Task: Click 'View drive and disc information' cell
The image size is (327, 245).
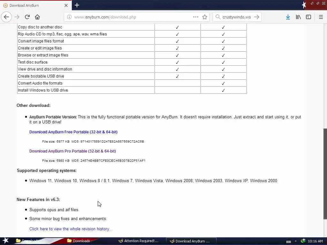Action: coord(86,69)
